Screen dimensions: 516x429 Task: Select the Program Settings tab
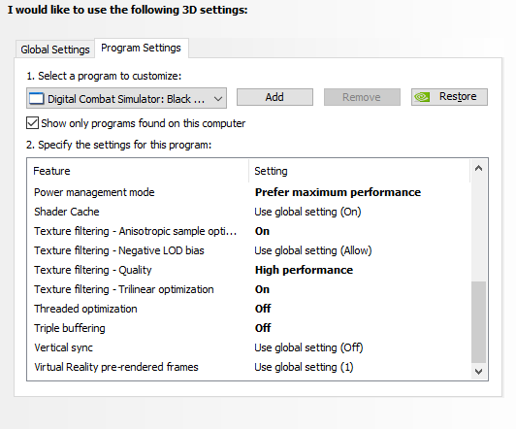(142, 49)
